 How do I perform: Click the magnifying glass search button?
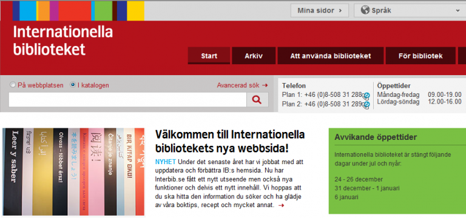click(257, 100)
